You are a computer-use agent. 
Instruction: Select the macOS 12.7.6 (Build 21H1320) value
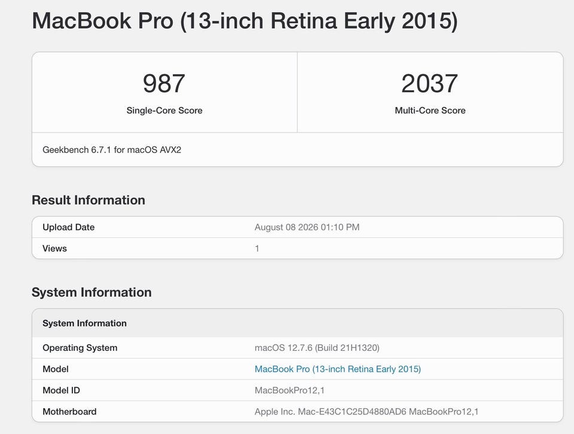click(x=317, y=348)
